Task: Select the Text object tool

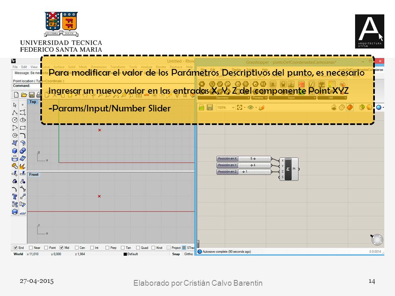Action: (15, 197)
